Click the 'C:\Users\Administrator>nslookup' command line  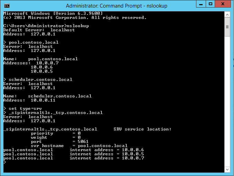(46, 26)
